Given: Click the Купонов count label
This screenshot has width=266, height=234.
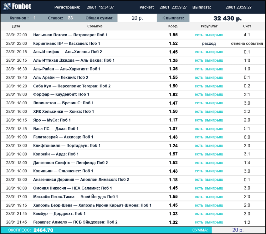Looking at the screenshot, I should point(19,18).
